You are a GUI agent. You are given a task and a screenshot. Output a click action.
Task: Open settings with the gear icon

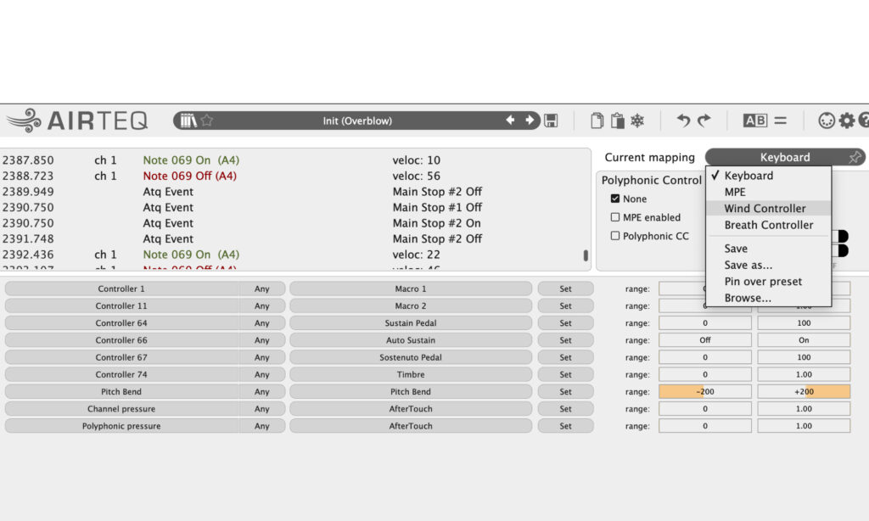click(x=846, y=120)
